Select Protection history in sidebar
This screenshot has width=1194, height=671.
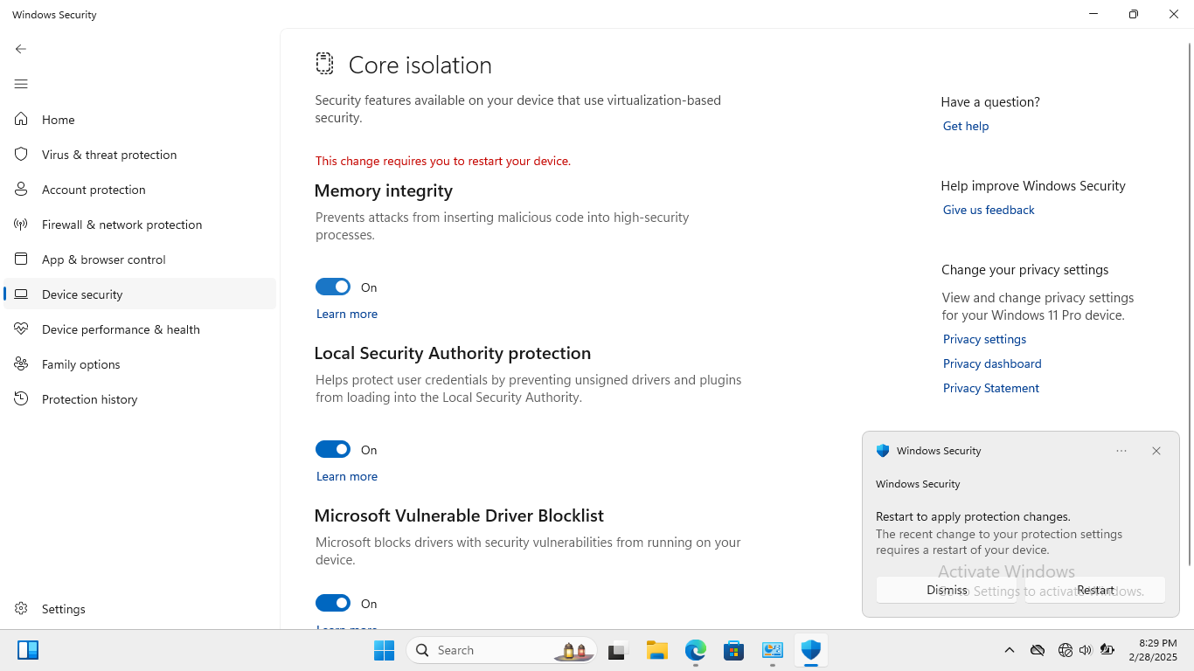pyautogui.click(x=89, y=399)
